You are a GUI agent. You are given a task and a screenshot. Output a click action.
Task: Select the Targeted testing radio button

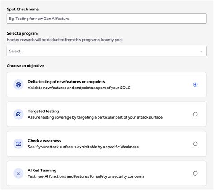pos(195,114)
